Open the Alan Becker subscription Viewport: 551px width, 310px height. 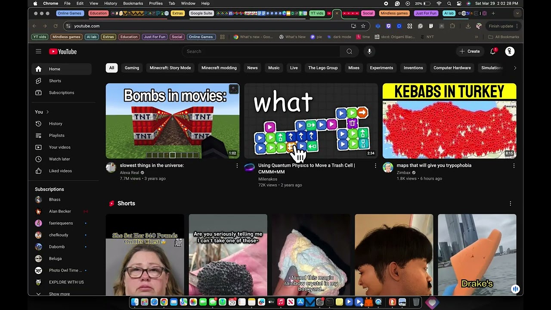coord(62,211)
